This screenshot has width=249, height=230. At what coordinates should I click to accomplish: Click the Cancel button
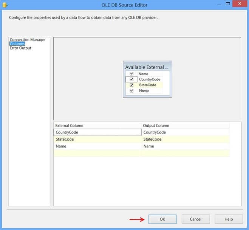pos(195,219)
